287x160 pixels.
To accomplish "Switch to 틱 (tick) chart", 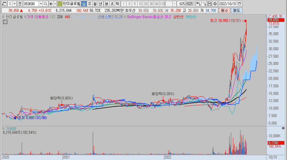I will 118,4.
